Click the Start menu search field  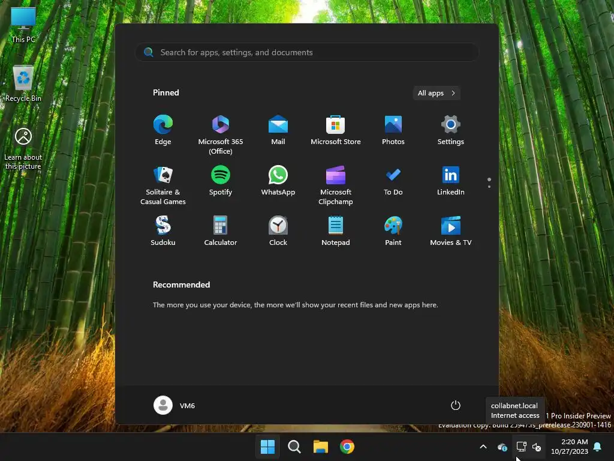click(307, 52)
